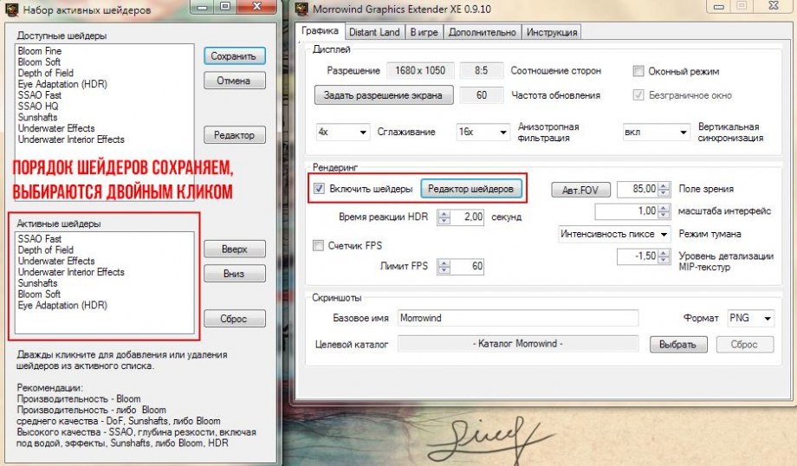
Task: Select SSAO Fast in active shaders
Action: pos(40,239)
